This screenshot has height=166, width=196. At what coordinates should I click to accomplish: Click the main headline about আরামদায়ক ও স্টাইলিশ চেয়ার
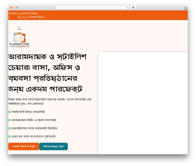click(x=47, y=73)
